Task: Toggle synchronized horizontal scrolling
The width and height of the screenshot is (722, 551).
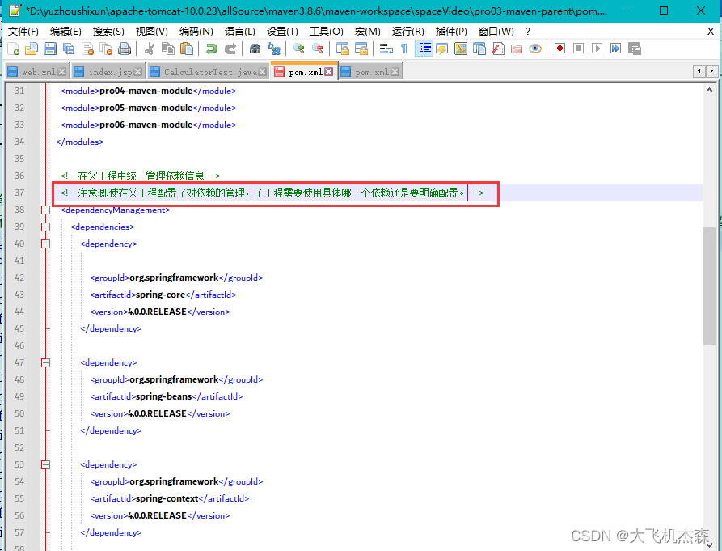Action: point(361,49)
